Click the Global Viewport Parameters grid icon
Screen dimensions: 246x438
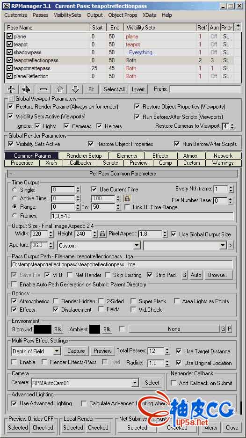click(11, 99)
